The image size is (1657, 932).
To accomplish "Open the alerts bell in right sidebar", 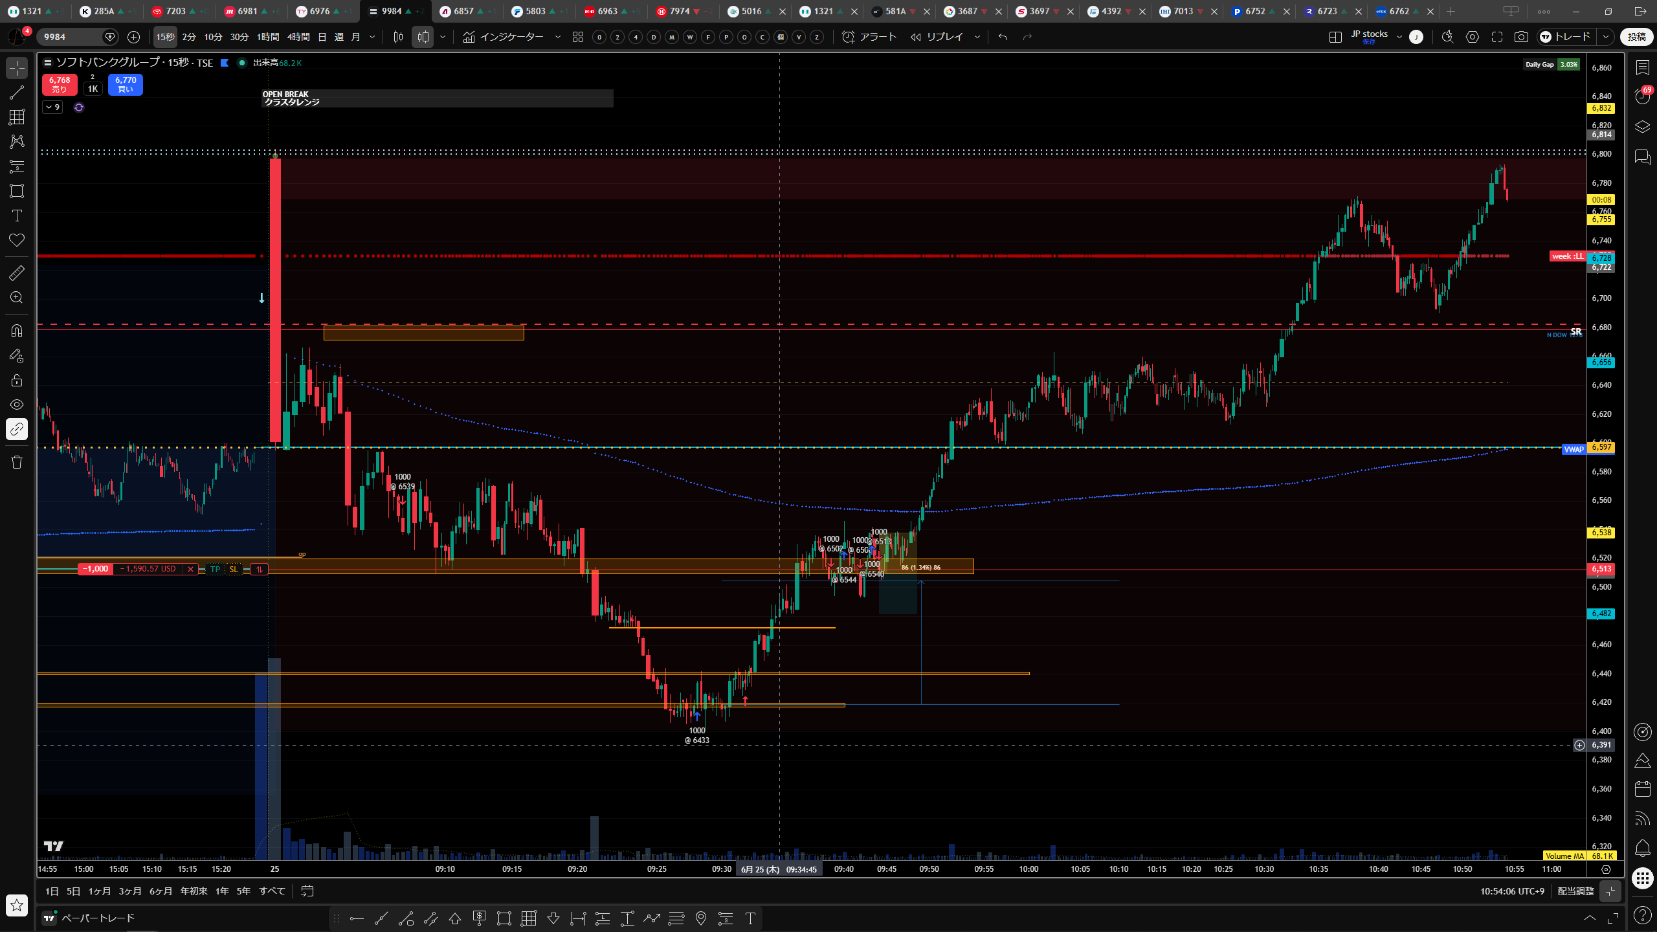I will [x=1642, y=848].
